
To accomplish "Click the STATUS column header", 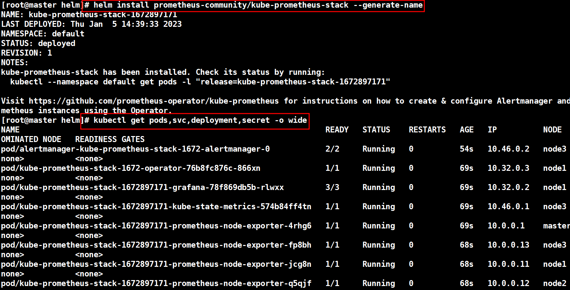I will click(x=376, y=130).
